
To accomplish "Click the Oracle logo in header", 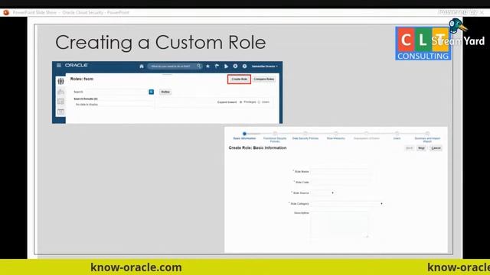I will pyautogui.click(x=77, y=65).
